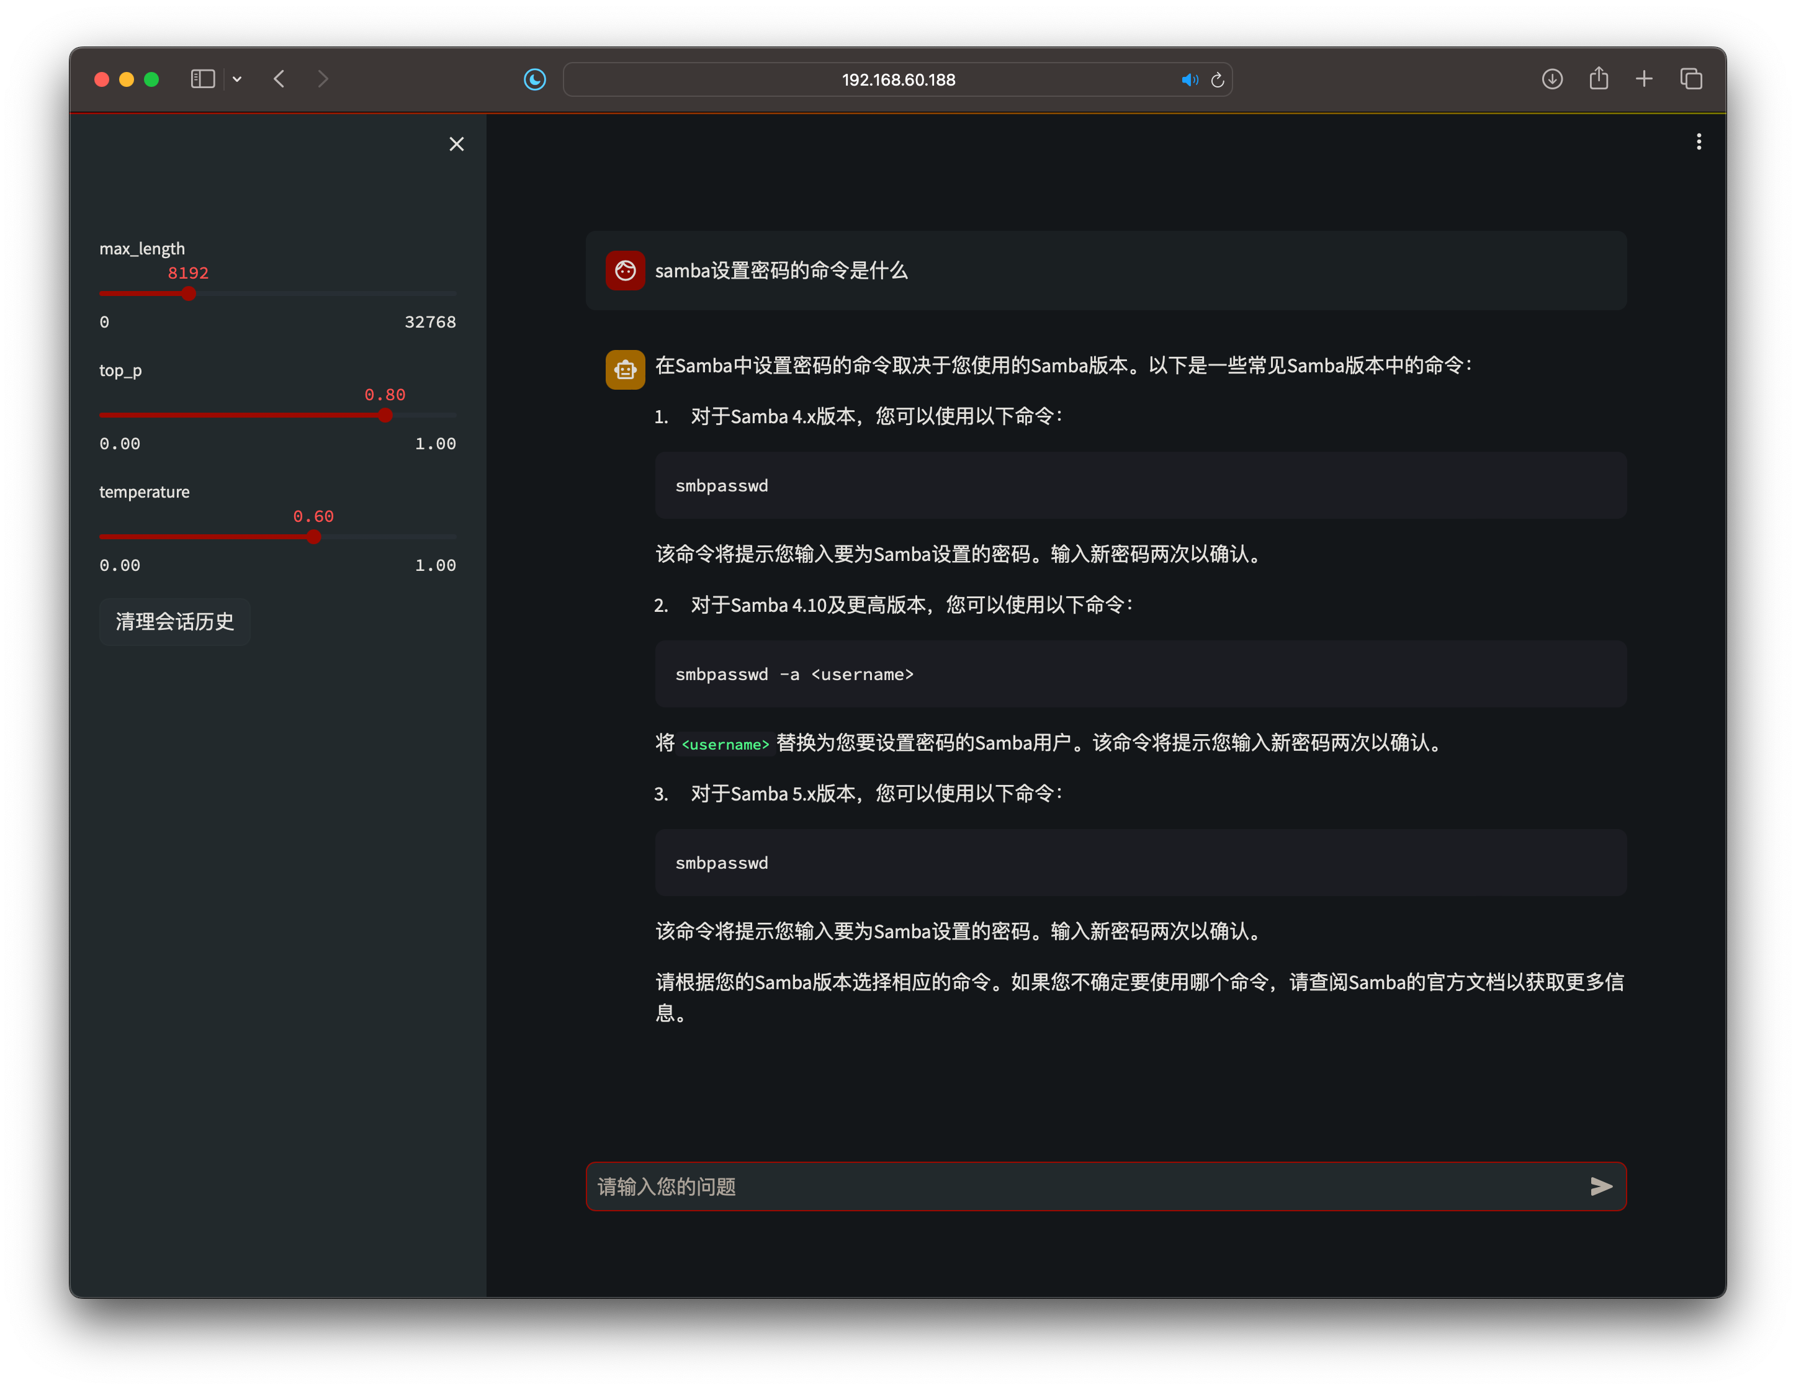Screen dimensions: 1796x1390
Task: Click the top_p slider handle
Action: coord(385,415)
